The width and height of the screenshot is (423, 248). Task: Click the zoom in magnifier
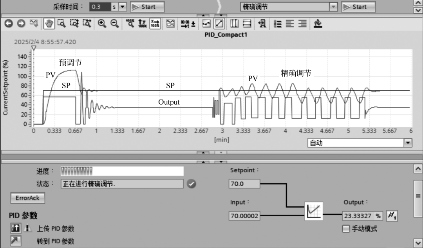click(102, 24)
